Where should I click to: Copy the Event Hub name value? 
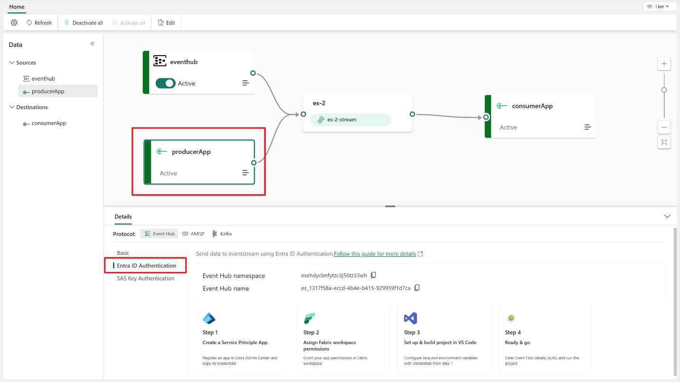click(x=417, y=288)
